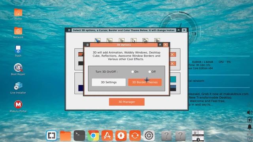This screenshot has height=142, width=253.
Task: Launch Chrome browser from the dock
Action: [93, 136]
